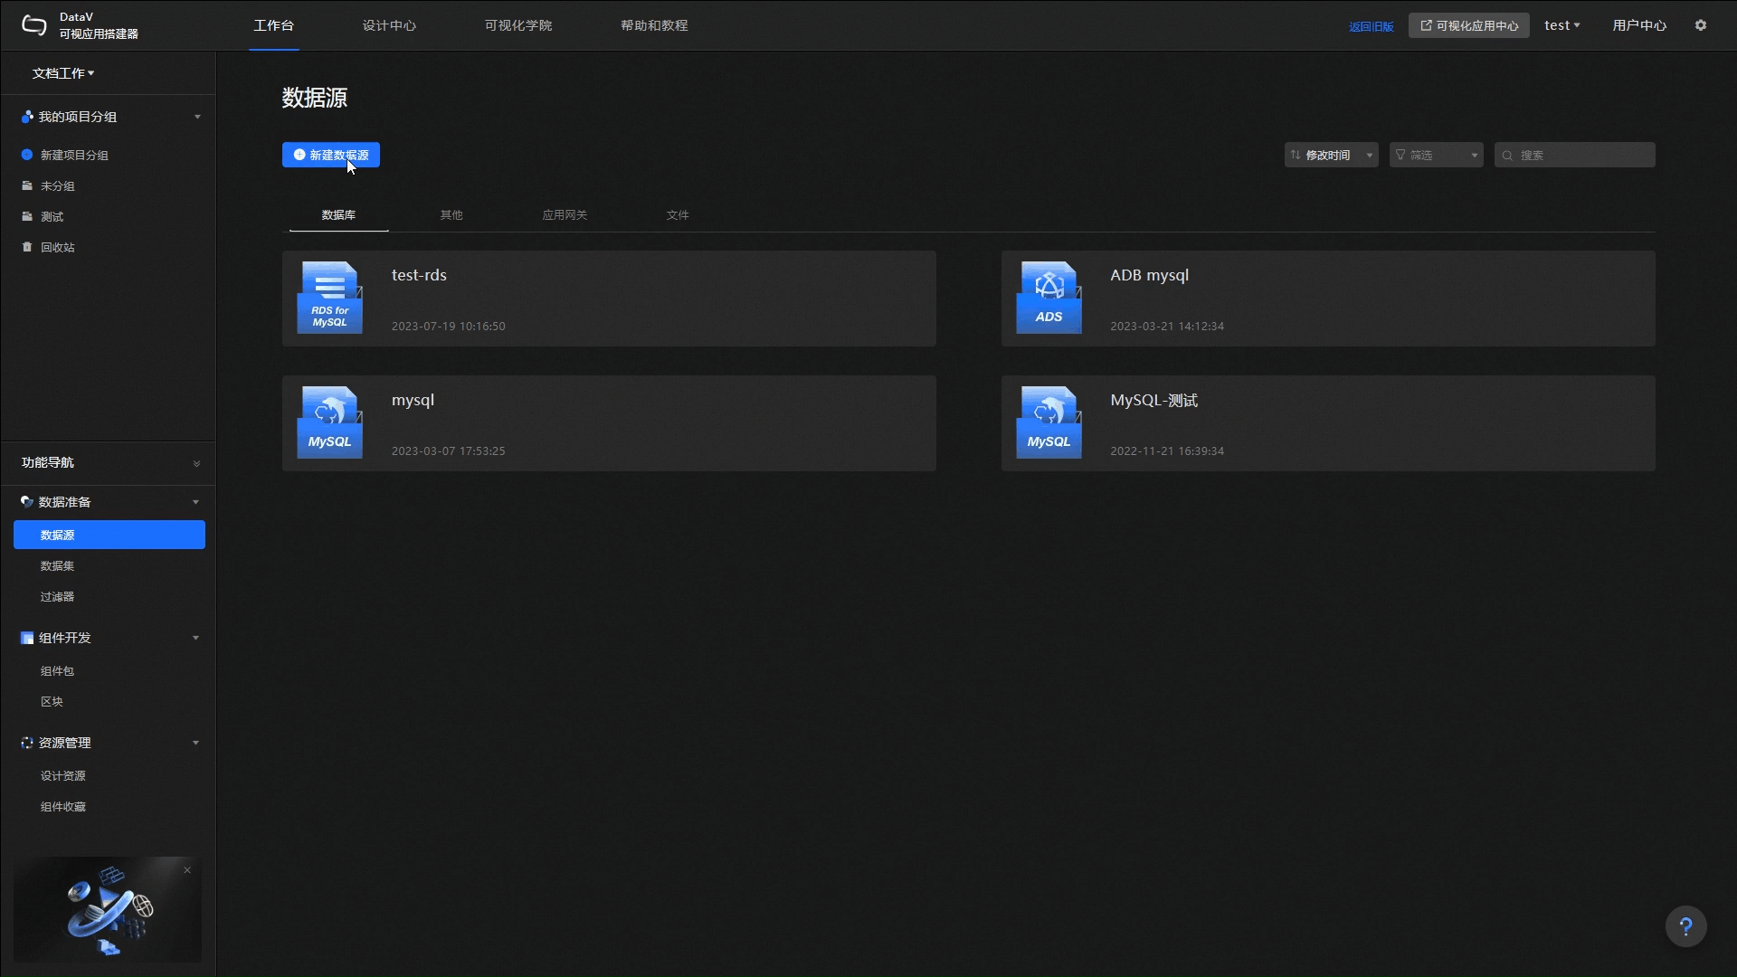Open the 文档工作 workspace dropdown

[63, 73]
